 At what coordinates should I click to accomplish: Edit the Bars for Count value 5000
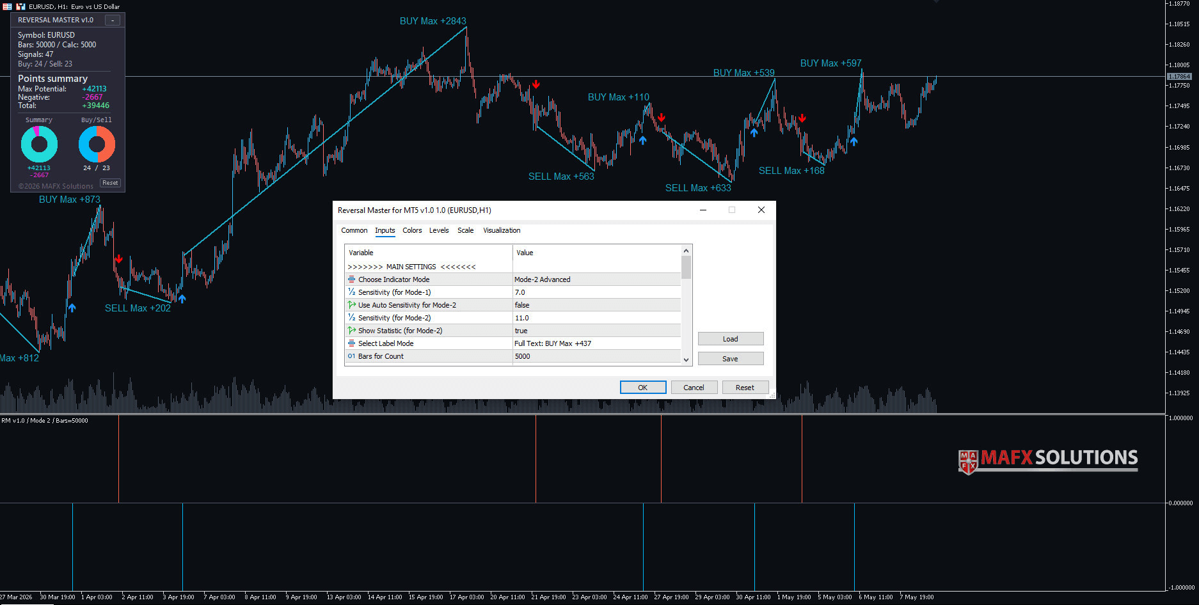point(596,356)
